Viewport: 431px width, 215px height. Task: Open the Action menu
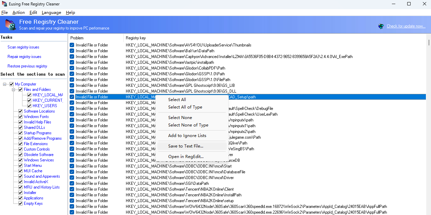tap(18, 13)
